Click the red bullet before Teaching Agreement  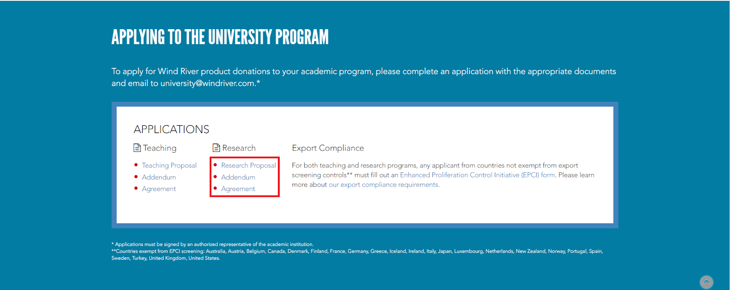pos(136,188)
